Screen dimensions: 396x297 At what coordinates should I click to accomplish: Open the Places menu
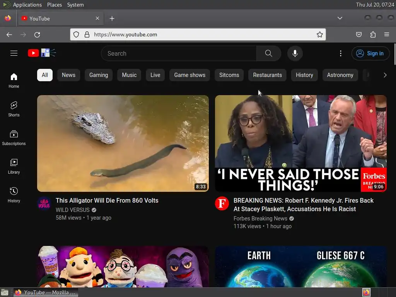[x=55, y=5]
